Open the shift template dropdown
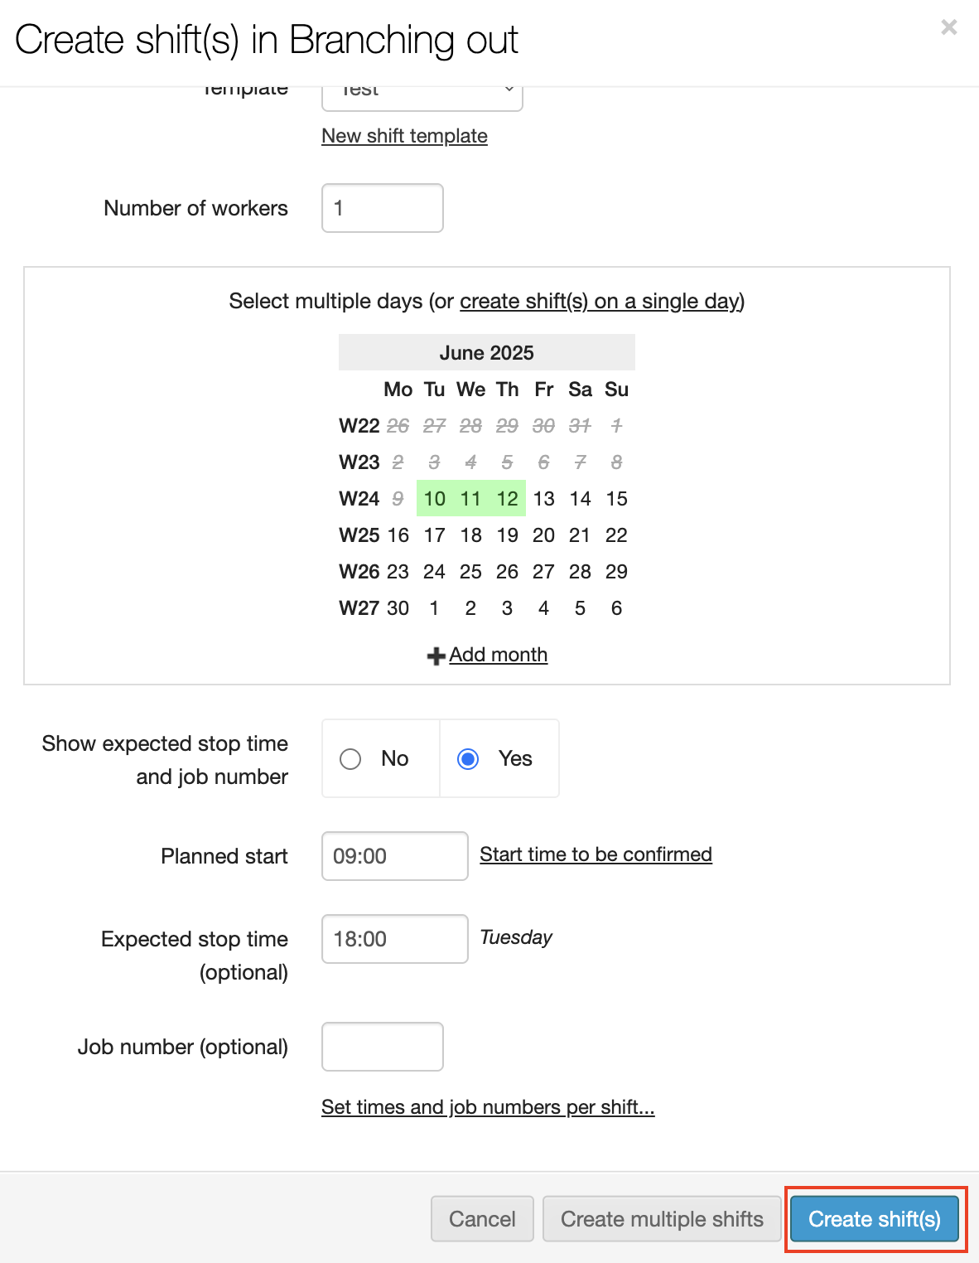Screen dimensions: 979x1263 pyautogui.click(x=422, y=93)
